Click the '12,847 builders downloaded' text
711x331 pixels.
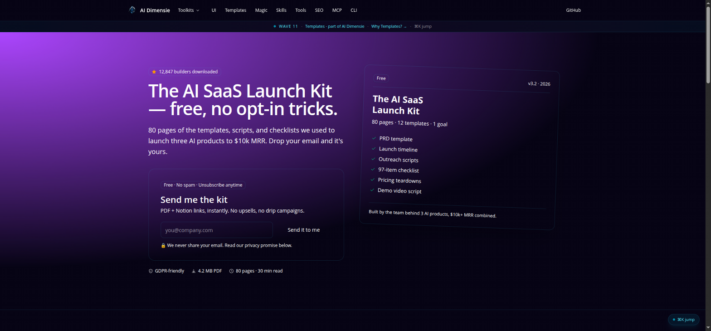click(x=188, y=72)
